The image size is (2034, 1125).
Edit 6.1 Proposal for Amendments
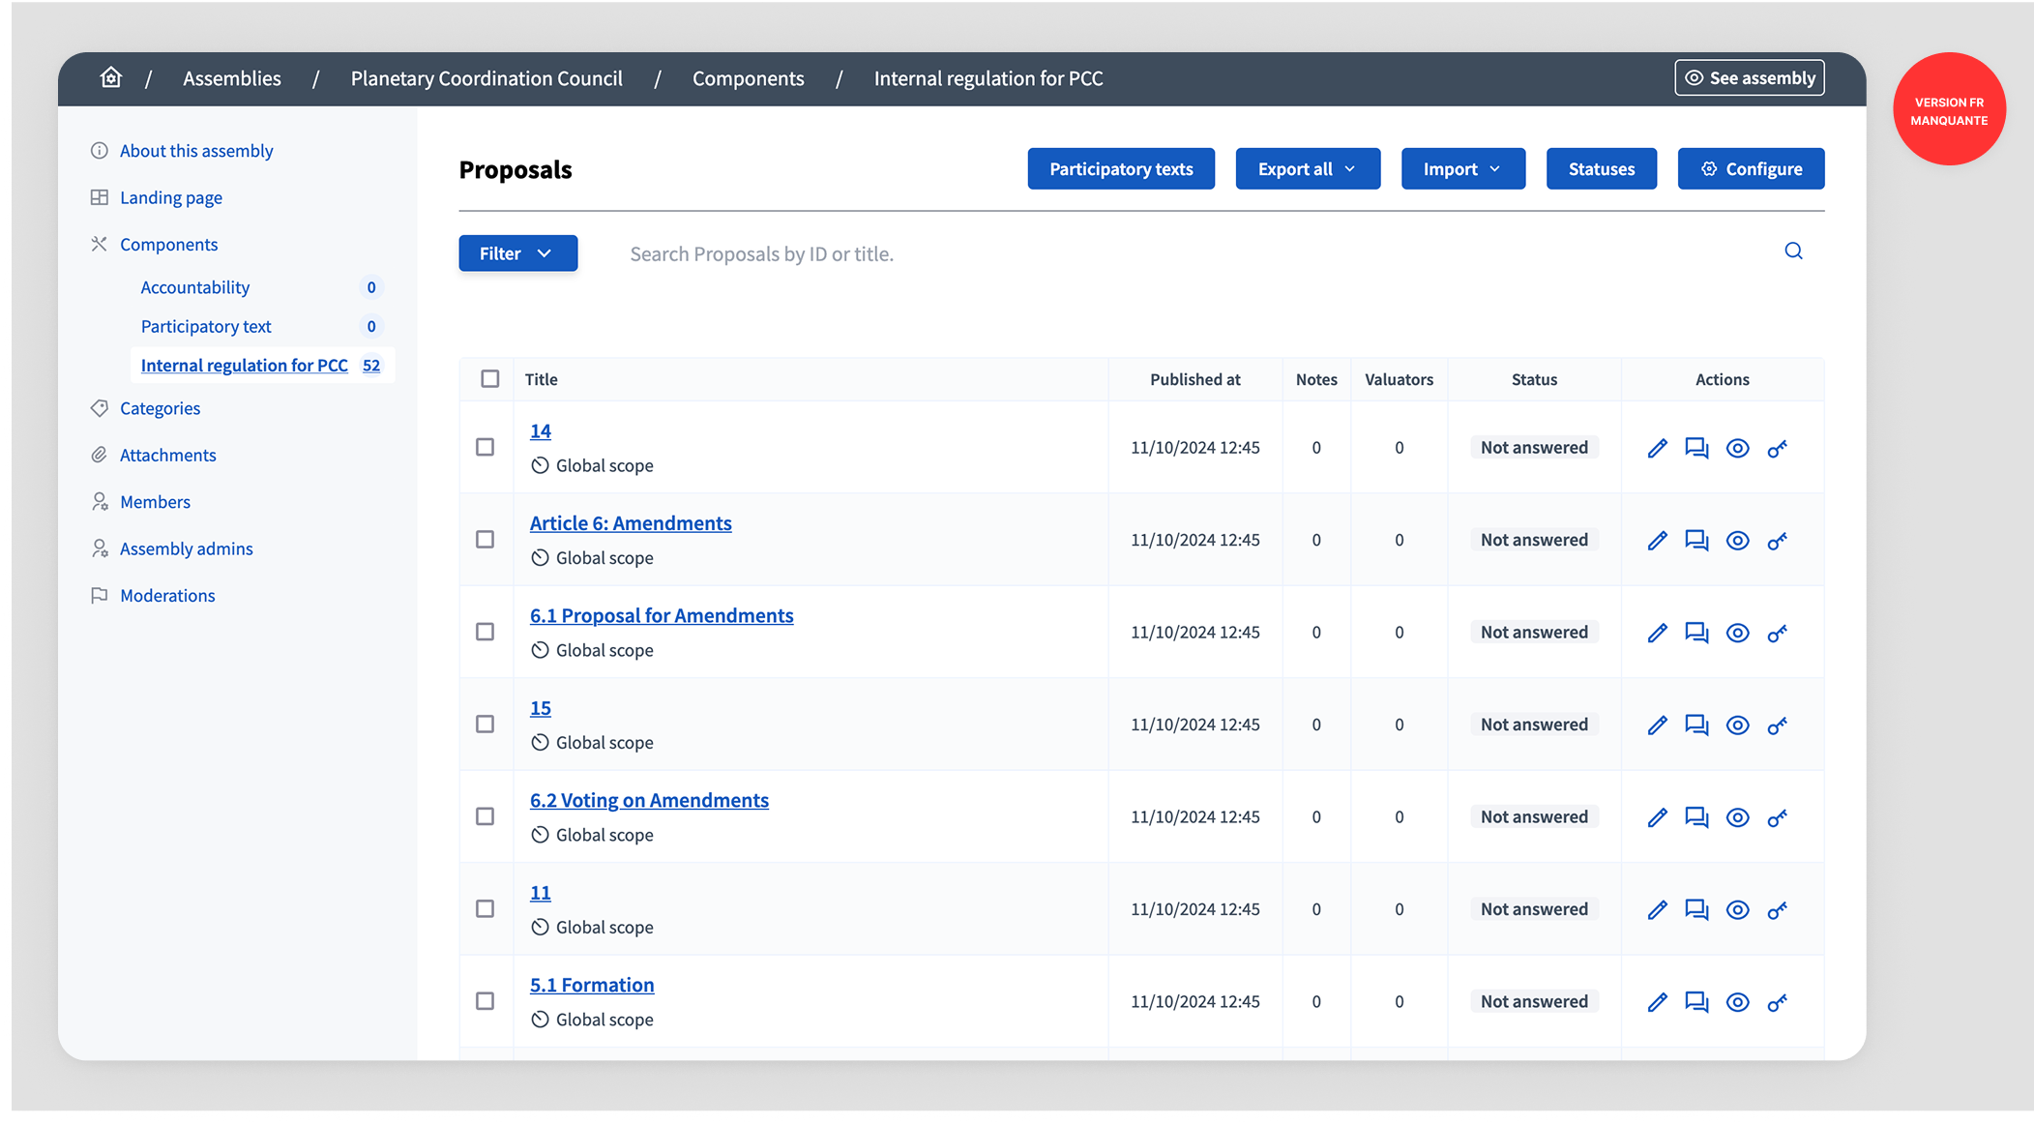click(x=1657, y=633)
